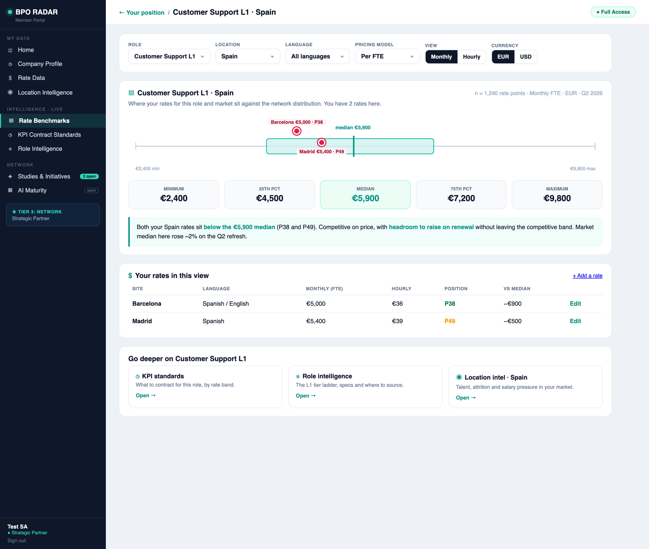Click the P49 position value
This screenshot has height=549, width=649.
tap(450, 321)
